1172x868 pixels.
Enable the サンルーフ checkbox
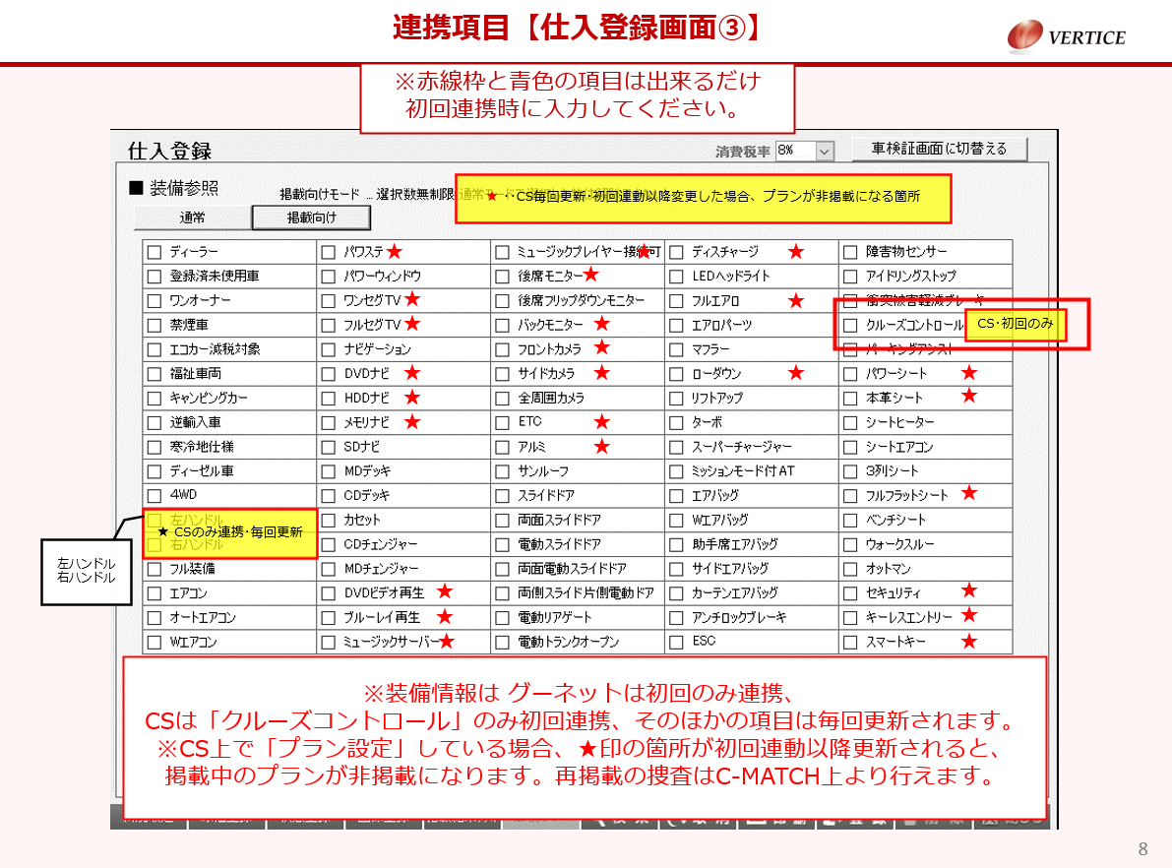pos(503,471)
